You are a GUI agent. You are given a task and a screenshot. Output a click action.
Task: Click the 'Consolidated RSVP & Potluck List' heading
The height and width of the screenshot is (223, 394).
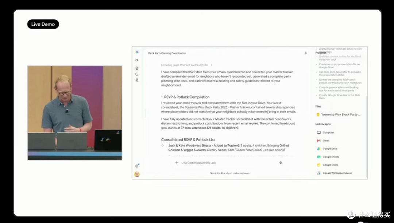188,139
